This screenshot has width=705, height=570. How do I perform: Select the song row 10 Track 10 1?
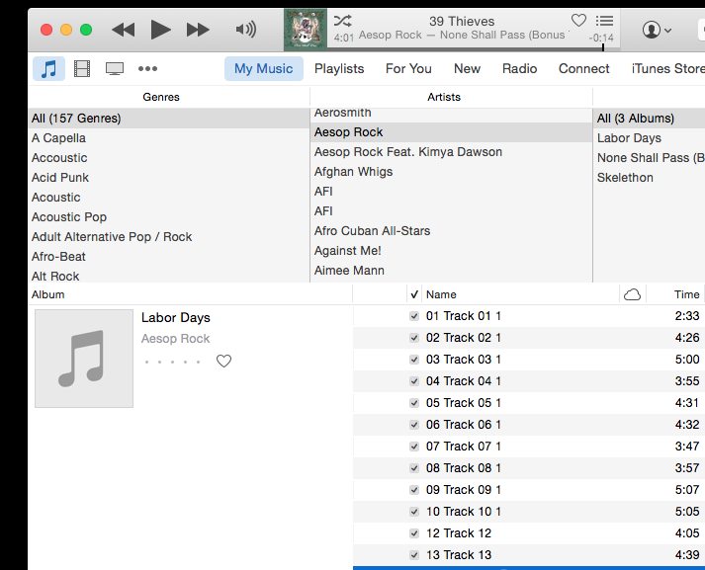click(x=529, y=512)
